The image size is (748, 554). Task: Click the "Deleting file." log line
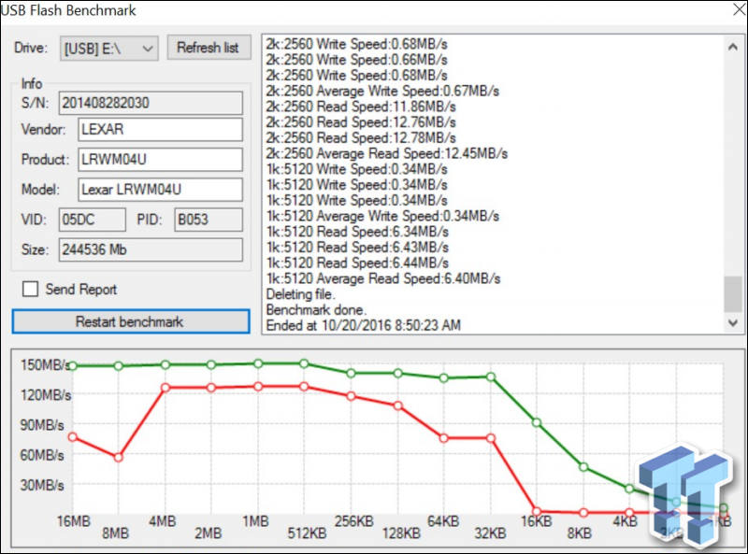[x=301, y=294]
